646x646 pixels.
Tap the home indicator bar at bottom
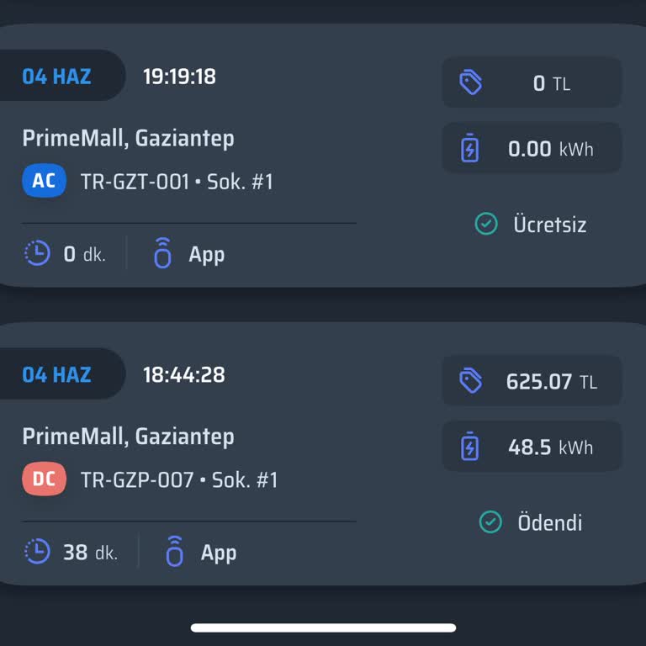click(323, 627)
